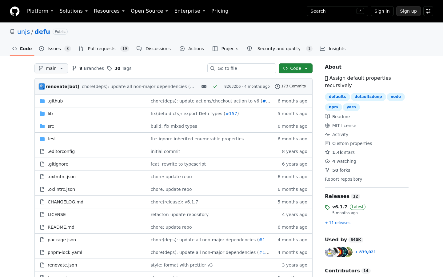Click the GitHub logo icon
This screenshot has width=443, height=277.
[x=15, y=11]
